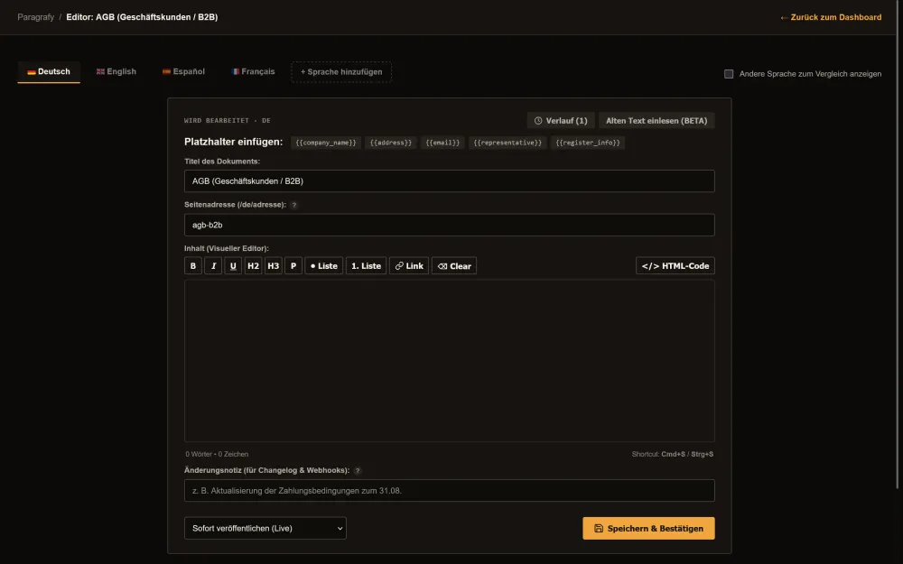Click the page's vertical scrollbar
This screenshot has height=564, width=903.
click(x=899, y=245)
